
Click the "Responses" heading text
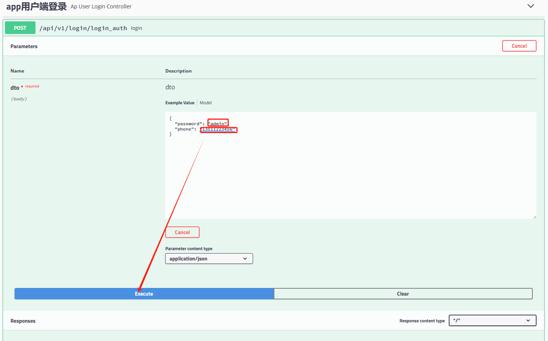(x=23, y=321)
